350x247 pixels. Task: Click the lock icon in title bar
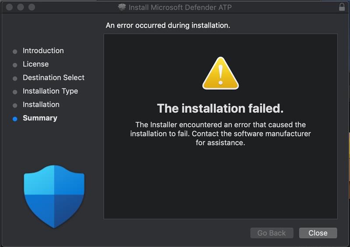click(342, 7)
